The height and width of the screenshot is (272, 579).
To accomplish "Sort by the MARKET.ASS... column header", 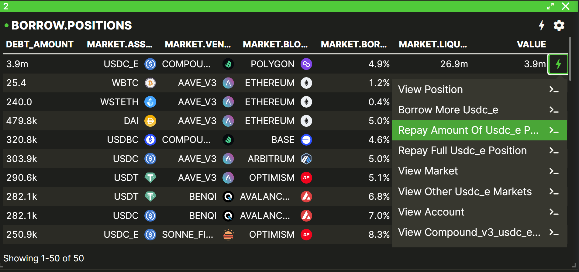I will coord(120,44).
